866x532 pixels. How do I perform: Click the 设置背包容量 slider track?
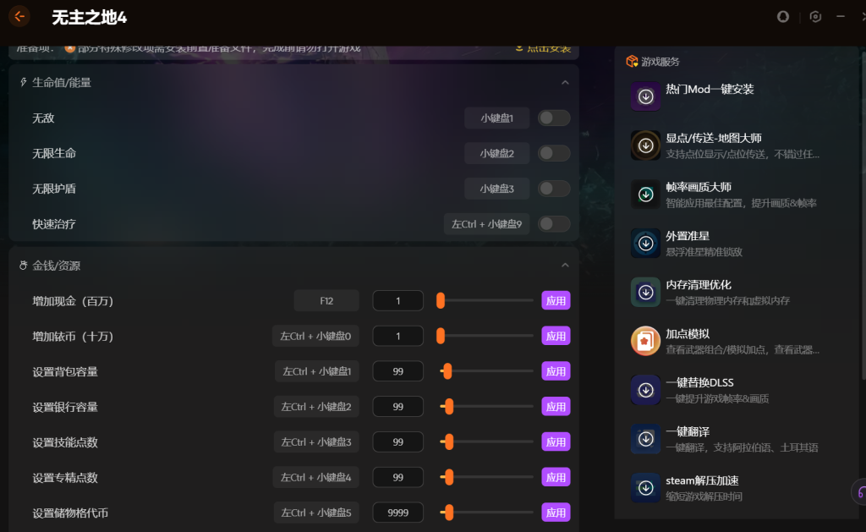[x=491, y=371]
